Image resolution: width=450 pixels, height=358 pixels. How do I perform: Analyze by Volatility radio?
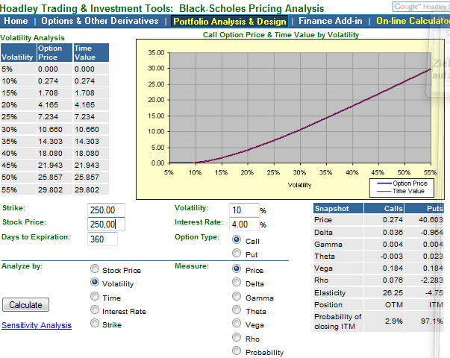pos(95,282)
